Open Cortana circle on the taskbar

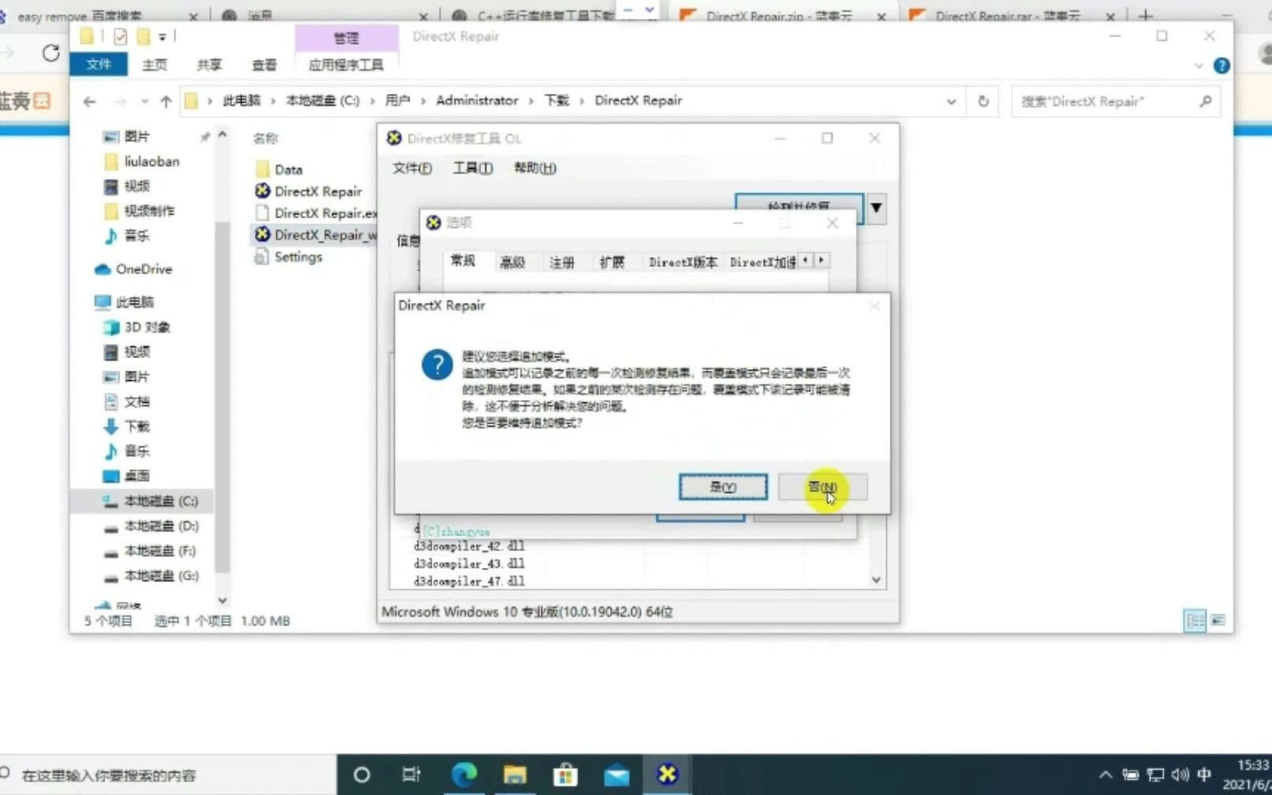coord(361,775)
